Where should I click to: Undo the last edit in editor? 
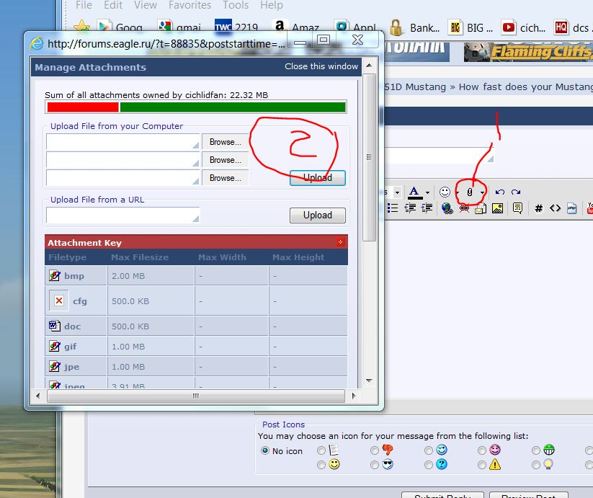pyautogui.click(x=500, y=192)
